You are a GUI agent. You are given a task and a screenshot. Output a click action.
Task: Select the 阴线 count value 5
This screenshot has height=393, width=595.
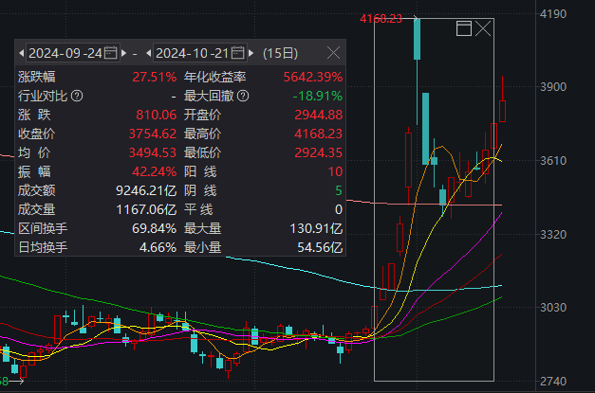click(339, 190)
